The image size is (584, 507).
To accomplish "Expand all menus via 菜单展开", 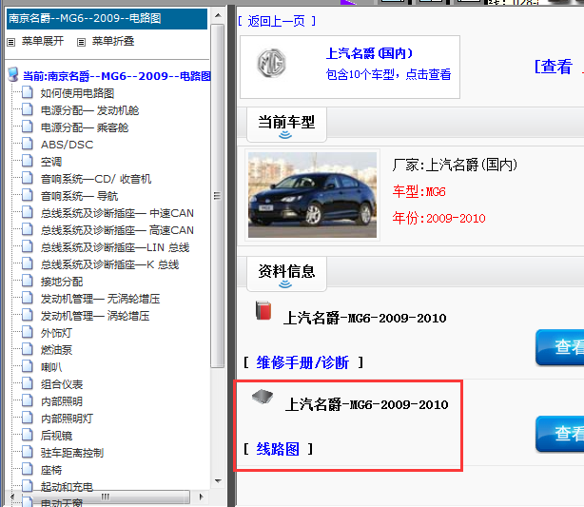I will tap(43, 41).
